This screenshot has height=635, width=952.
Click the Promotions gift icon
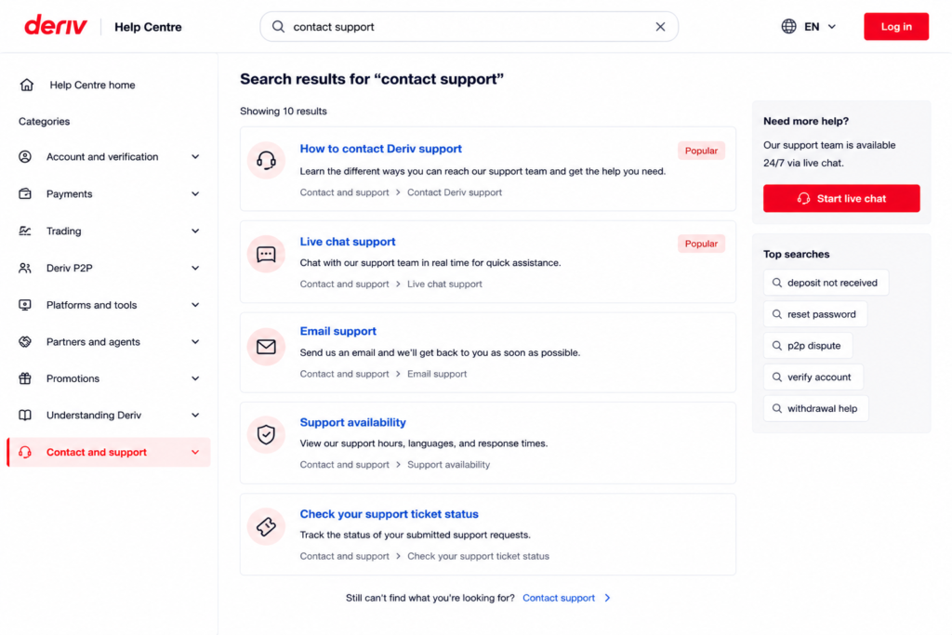coord(25,378)
